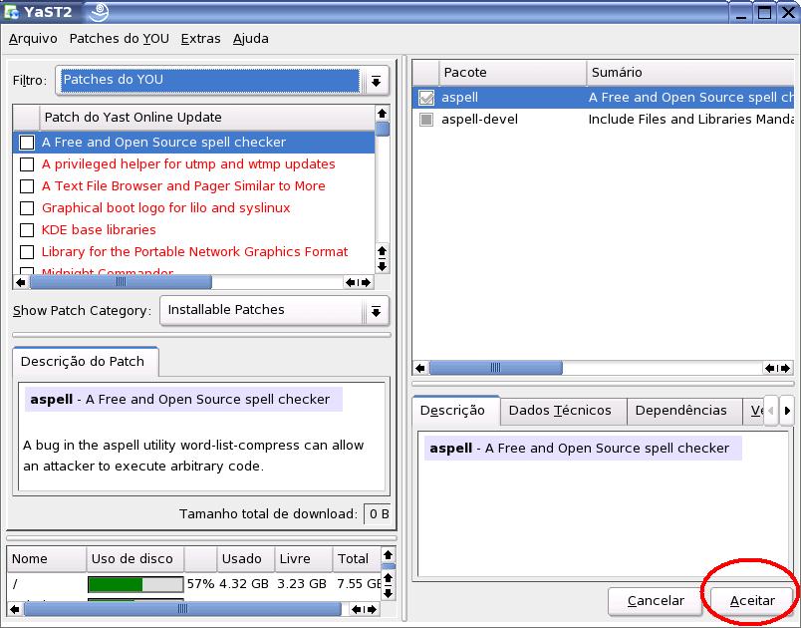Screen dimensions: 801x628
Task: Click the YaST2 title bar application icon
Action: point(11,12)
